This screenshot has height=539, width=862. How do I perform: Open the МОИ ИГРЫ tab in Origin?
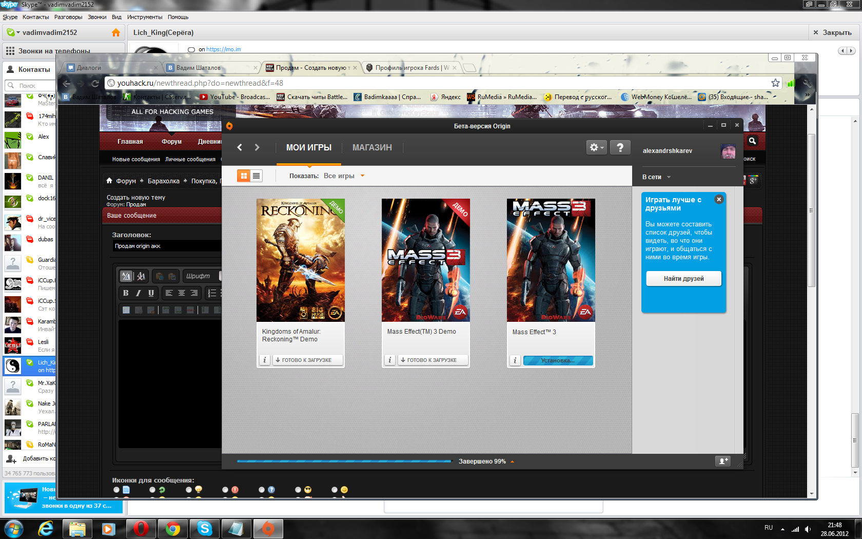point(309,147)
